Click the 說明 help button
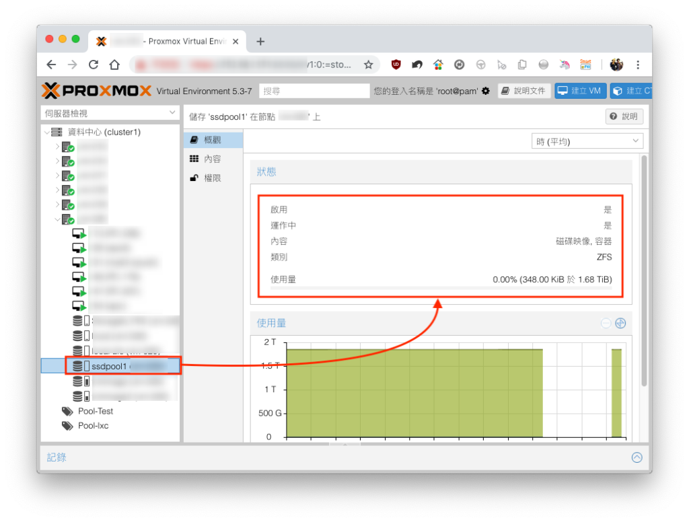The height and width of the screenshot is (522, 689). click(x=624, y=116)
